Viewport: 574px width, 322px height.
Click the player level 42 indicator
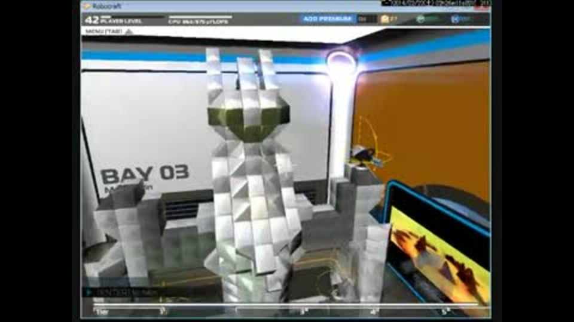click(x=114, y=20)
